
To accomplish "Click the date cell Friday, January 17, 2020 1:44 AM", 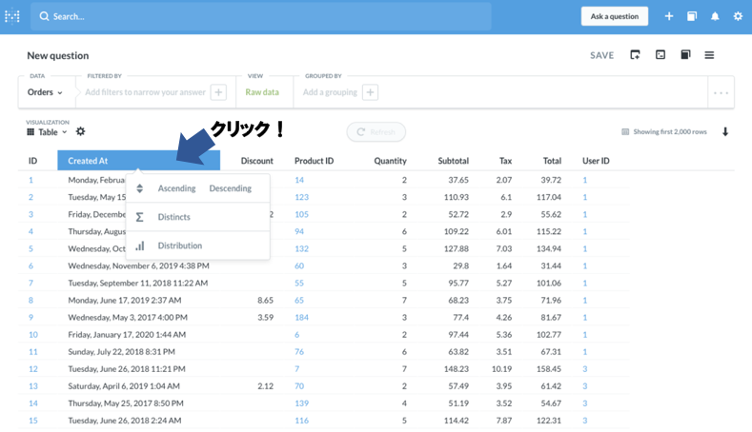I will 127,335.
